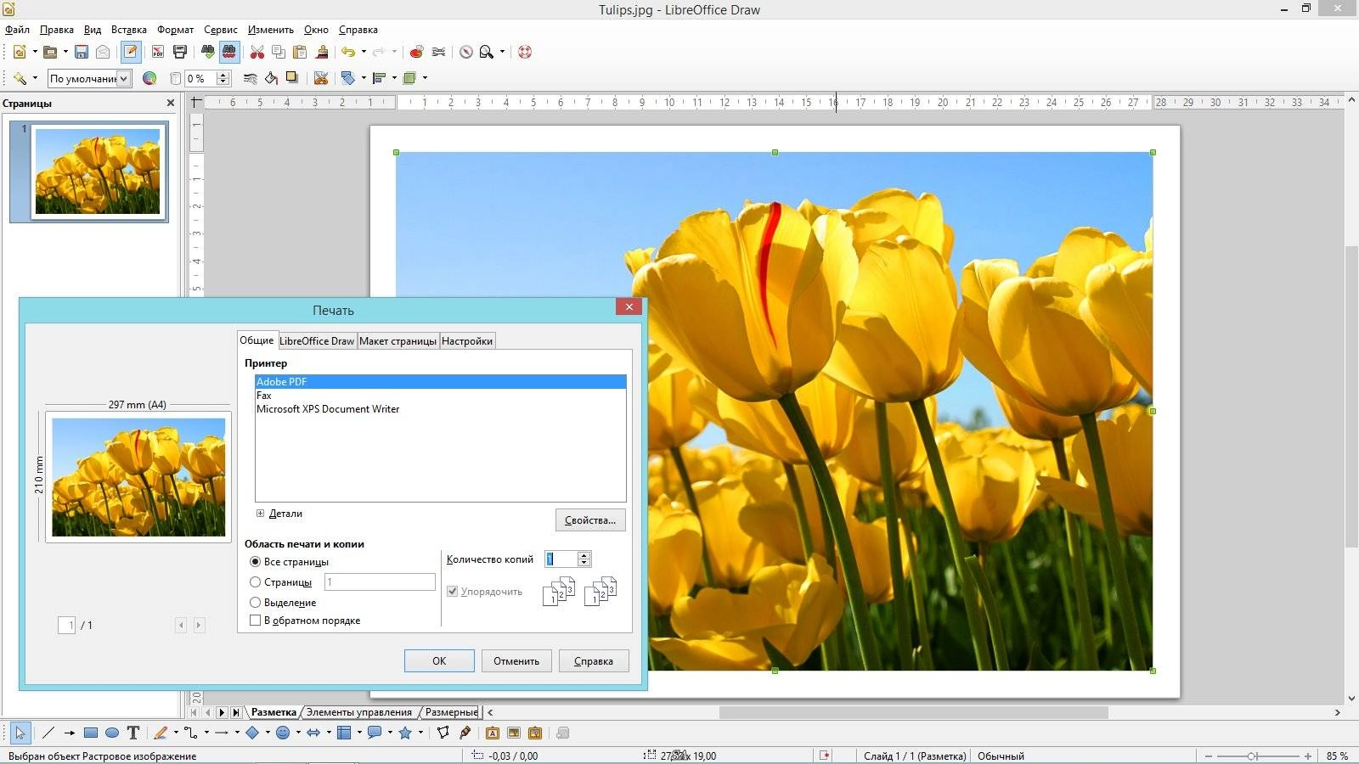Select the Pages radio button
1359x764 pixels.
click(255, 582)
